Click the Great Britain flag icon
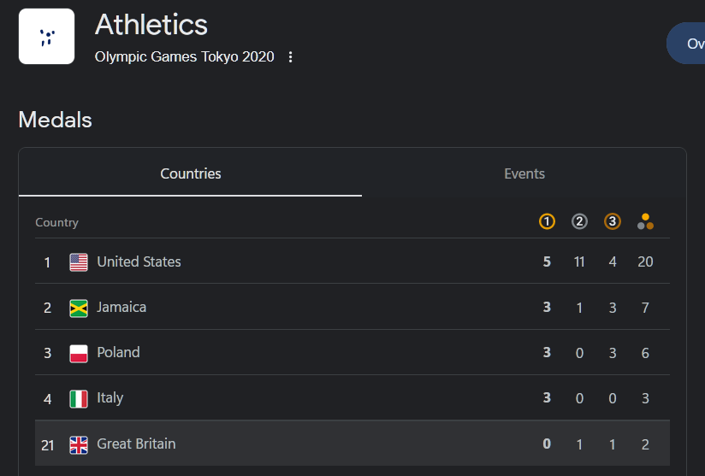This screenshot has width=705, height=476. (x=79, y=445)
